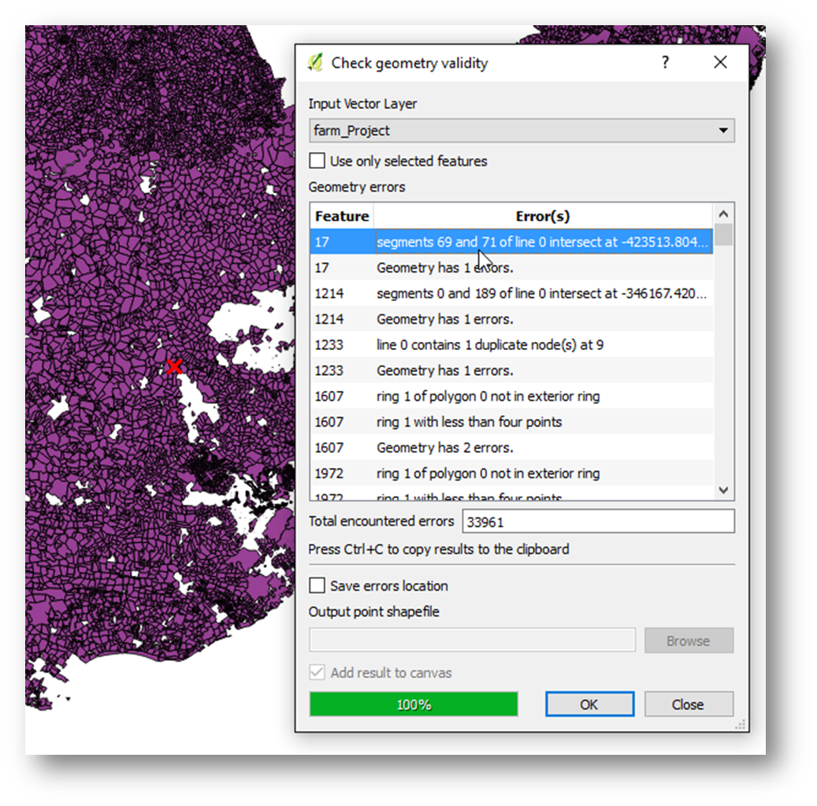Image resolution: width=817 pixels, height=806 pixels.
Task: Click the help question mark button
Action: point(666,62)
